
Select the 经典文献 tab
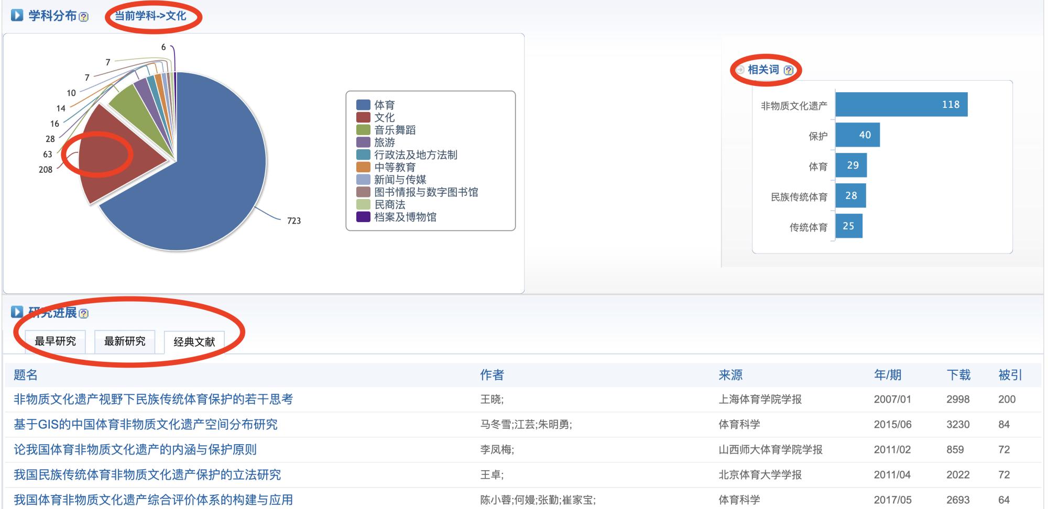[x=194, y=342]
